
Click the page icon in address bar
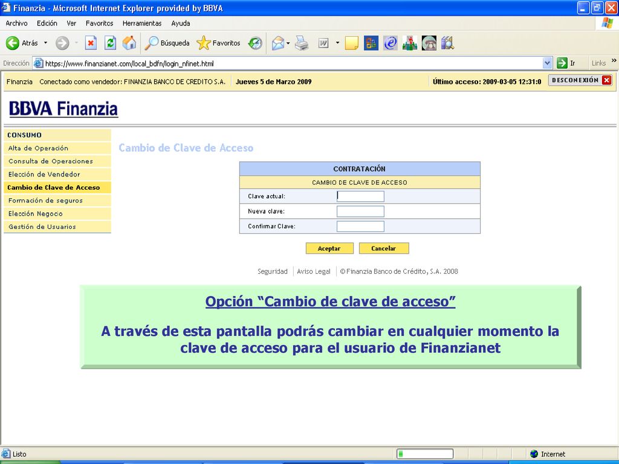38,63
